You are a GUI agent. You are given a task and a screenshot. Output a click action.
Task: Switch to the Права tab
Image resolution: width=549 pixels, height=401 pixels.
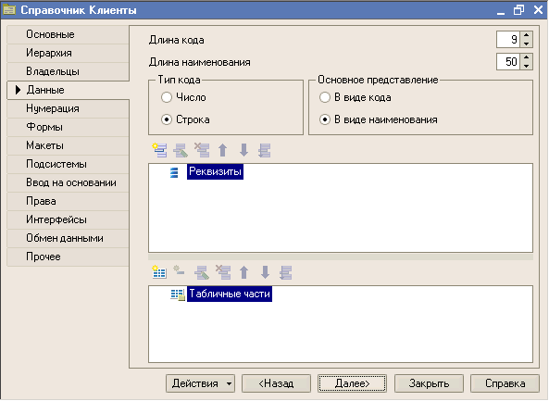(68, 201)
